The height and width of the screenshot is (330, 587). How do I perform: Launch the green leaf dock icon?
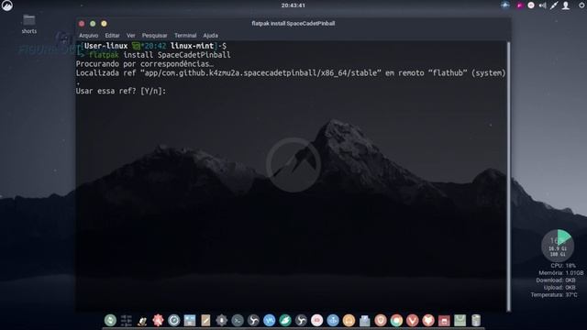click(x=285, y=320)
